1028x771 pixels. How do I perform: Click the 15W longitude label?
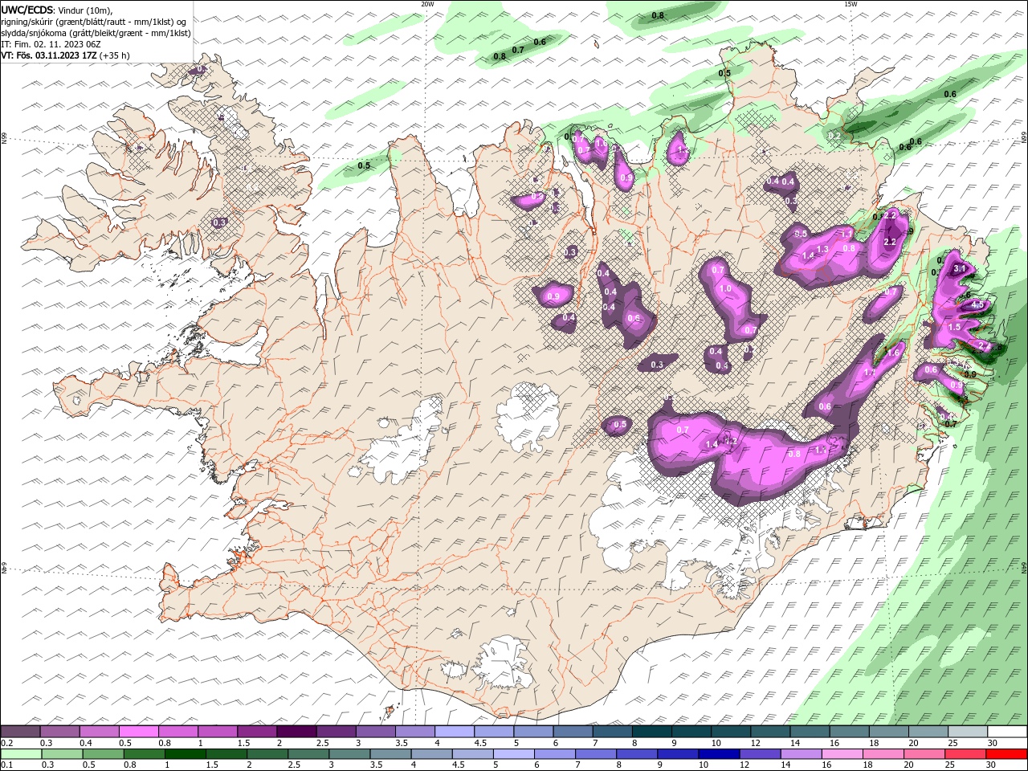[x=850, y=3]
